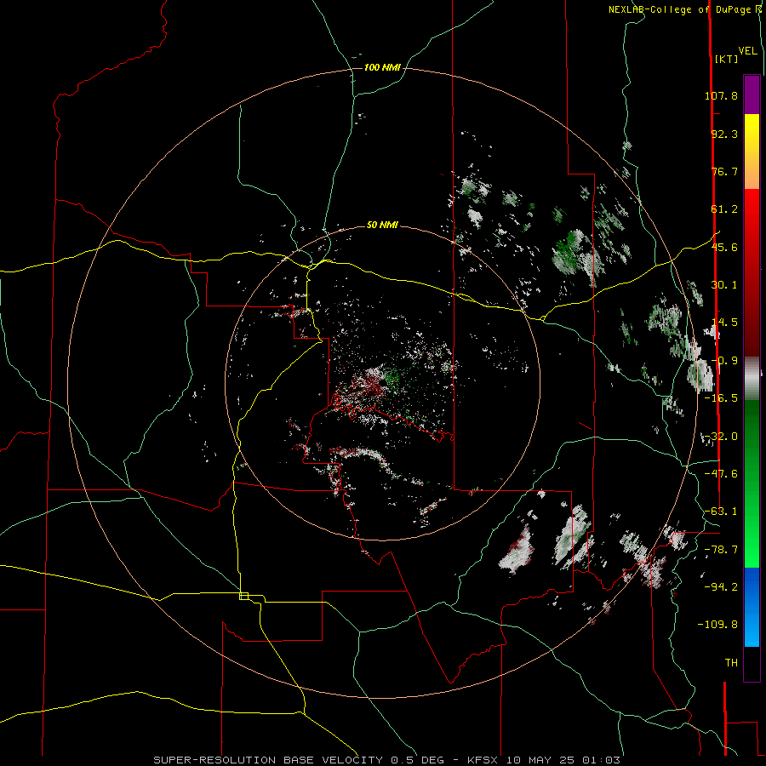The width and height of the screenshot is (766, 766).
Task: Click the VEL legend title
Action: click(747, 51)
